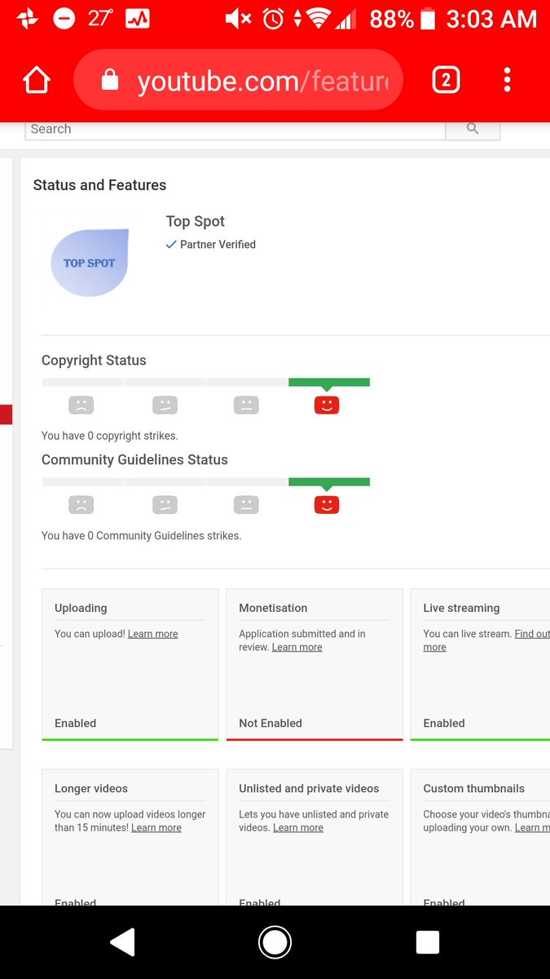Screen dimensions: 550x979
Task: Tap the browser home icon
Action: 37,80
